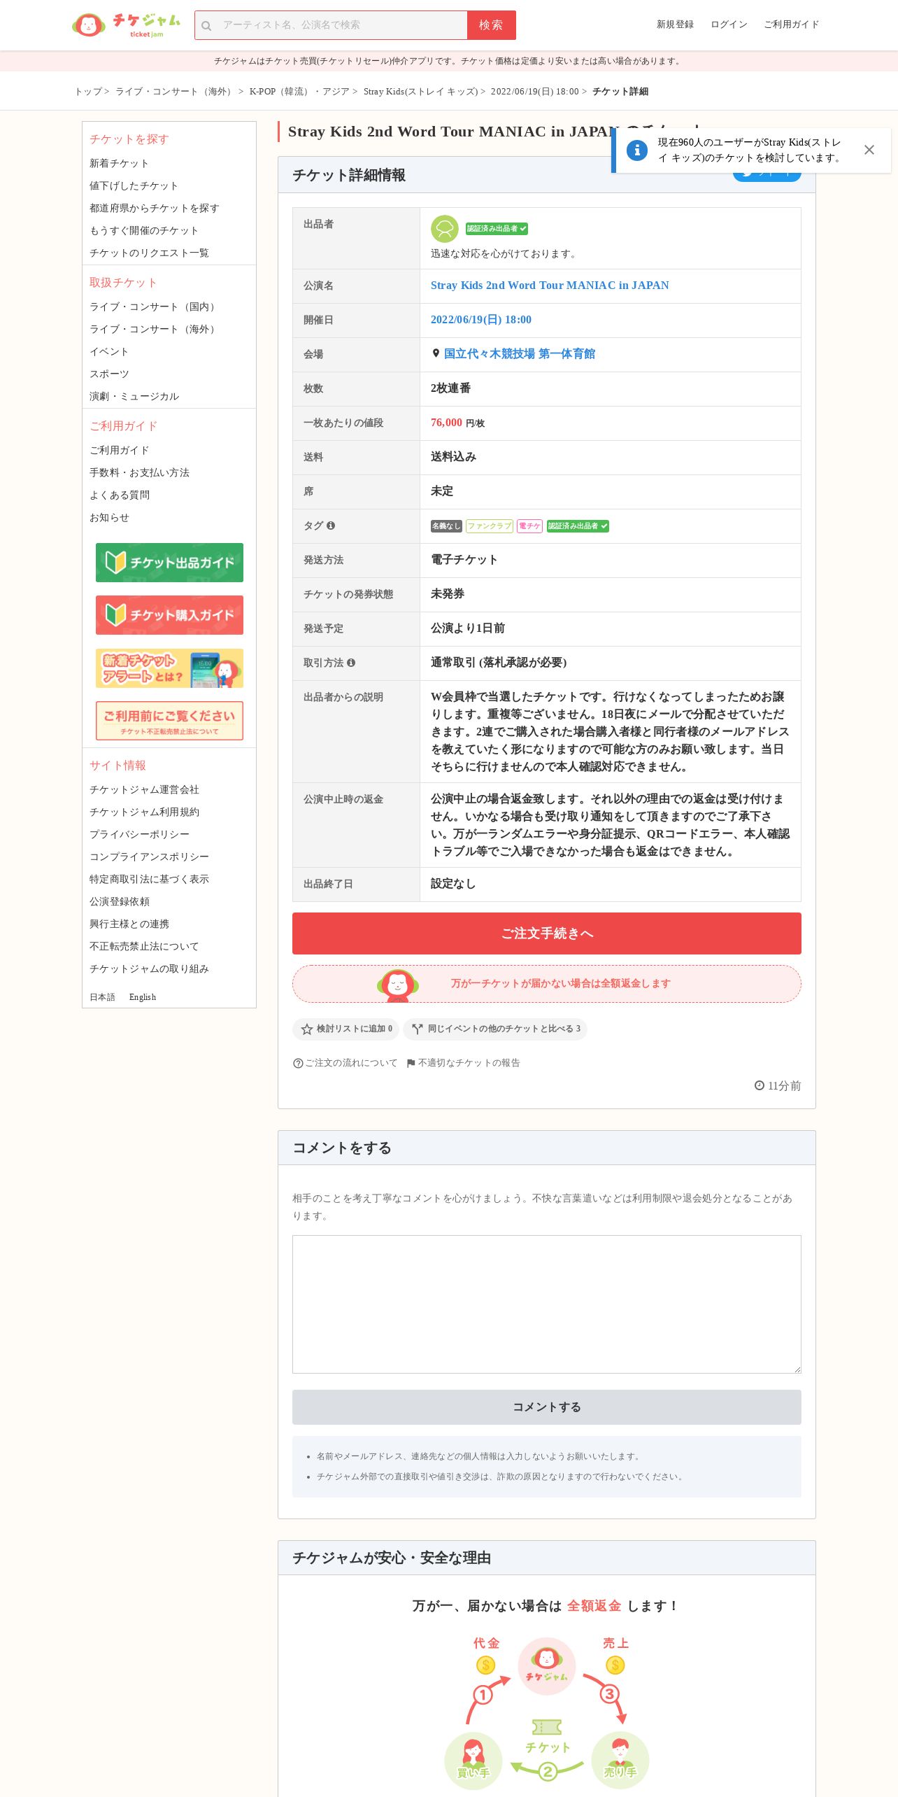Viewport: 898px width, 1797px height.
Task: Open the チケット購入ガイド banner
Action: [x=169, y=615]
